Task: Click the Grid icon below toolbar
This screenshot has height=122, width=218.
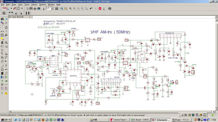Action: pos(3,14)
